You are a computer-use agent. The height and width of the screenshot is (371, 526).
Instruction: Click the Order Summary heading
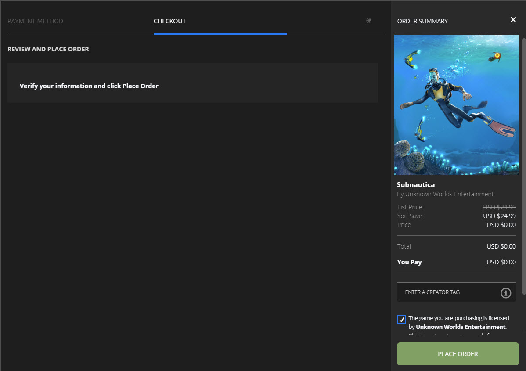(422, 21)
